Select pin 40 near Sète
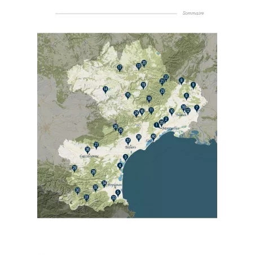Image resolution: width=255 pixels, height=255 pixels. [153, 137]
